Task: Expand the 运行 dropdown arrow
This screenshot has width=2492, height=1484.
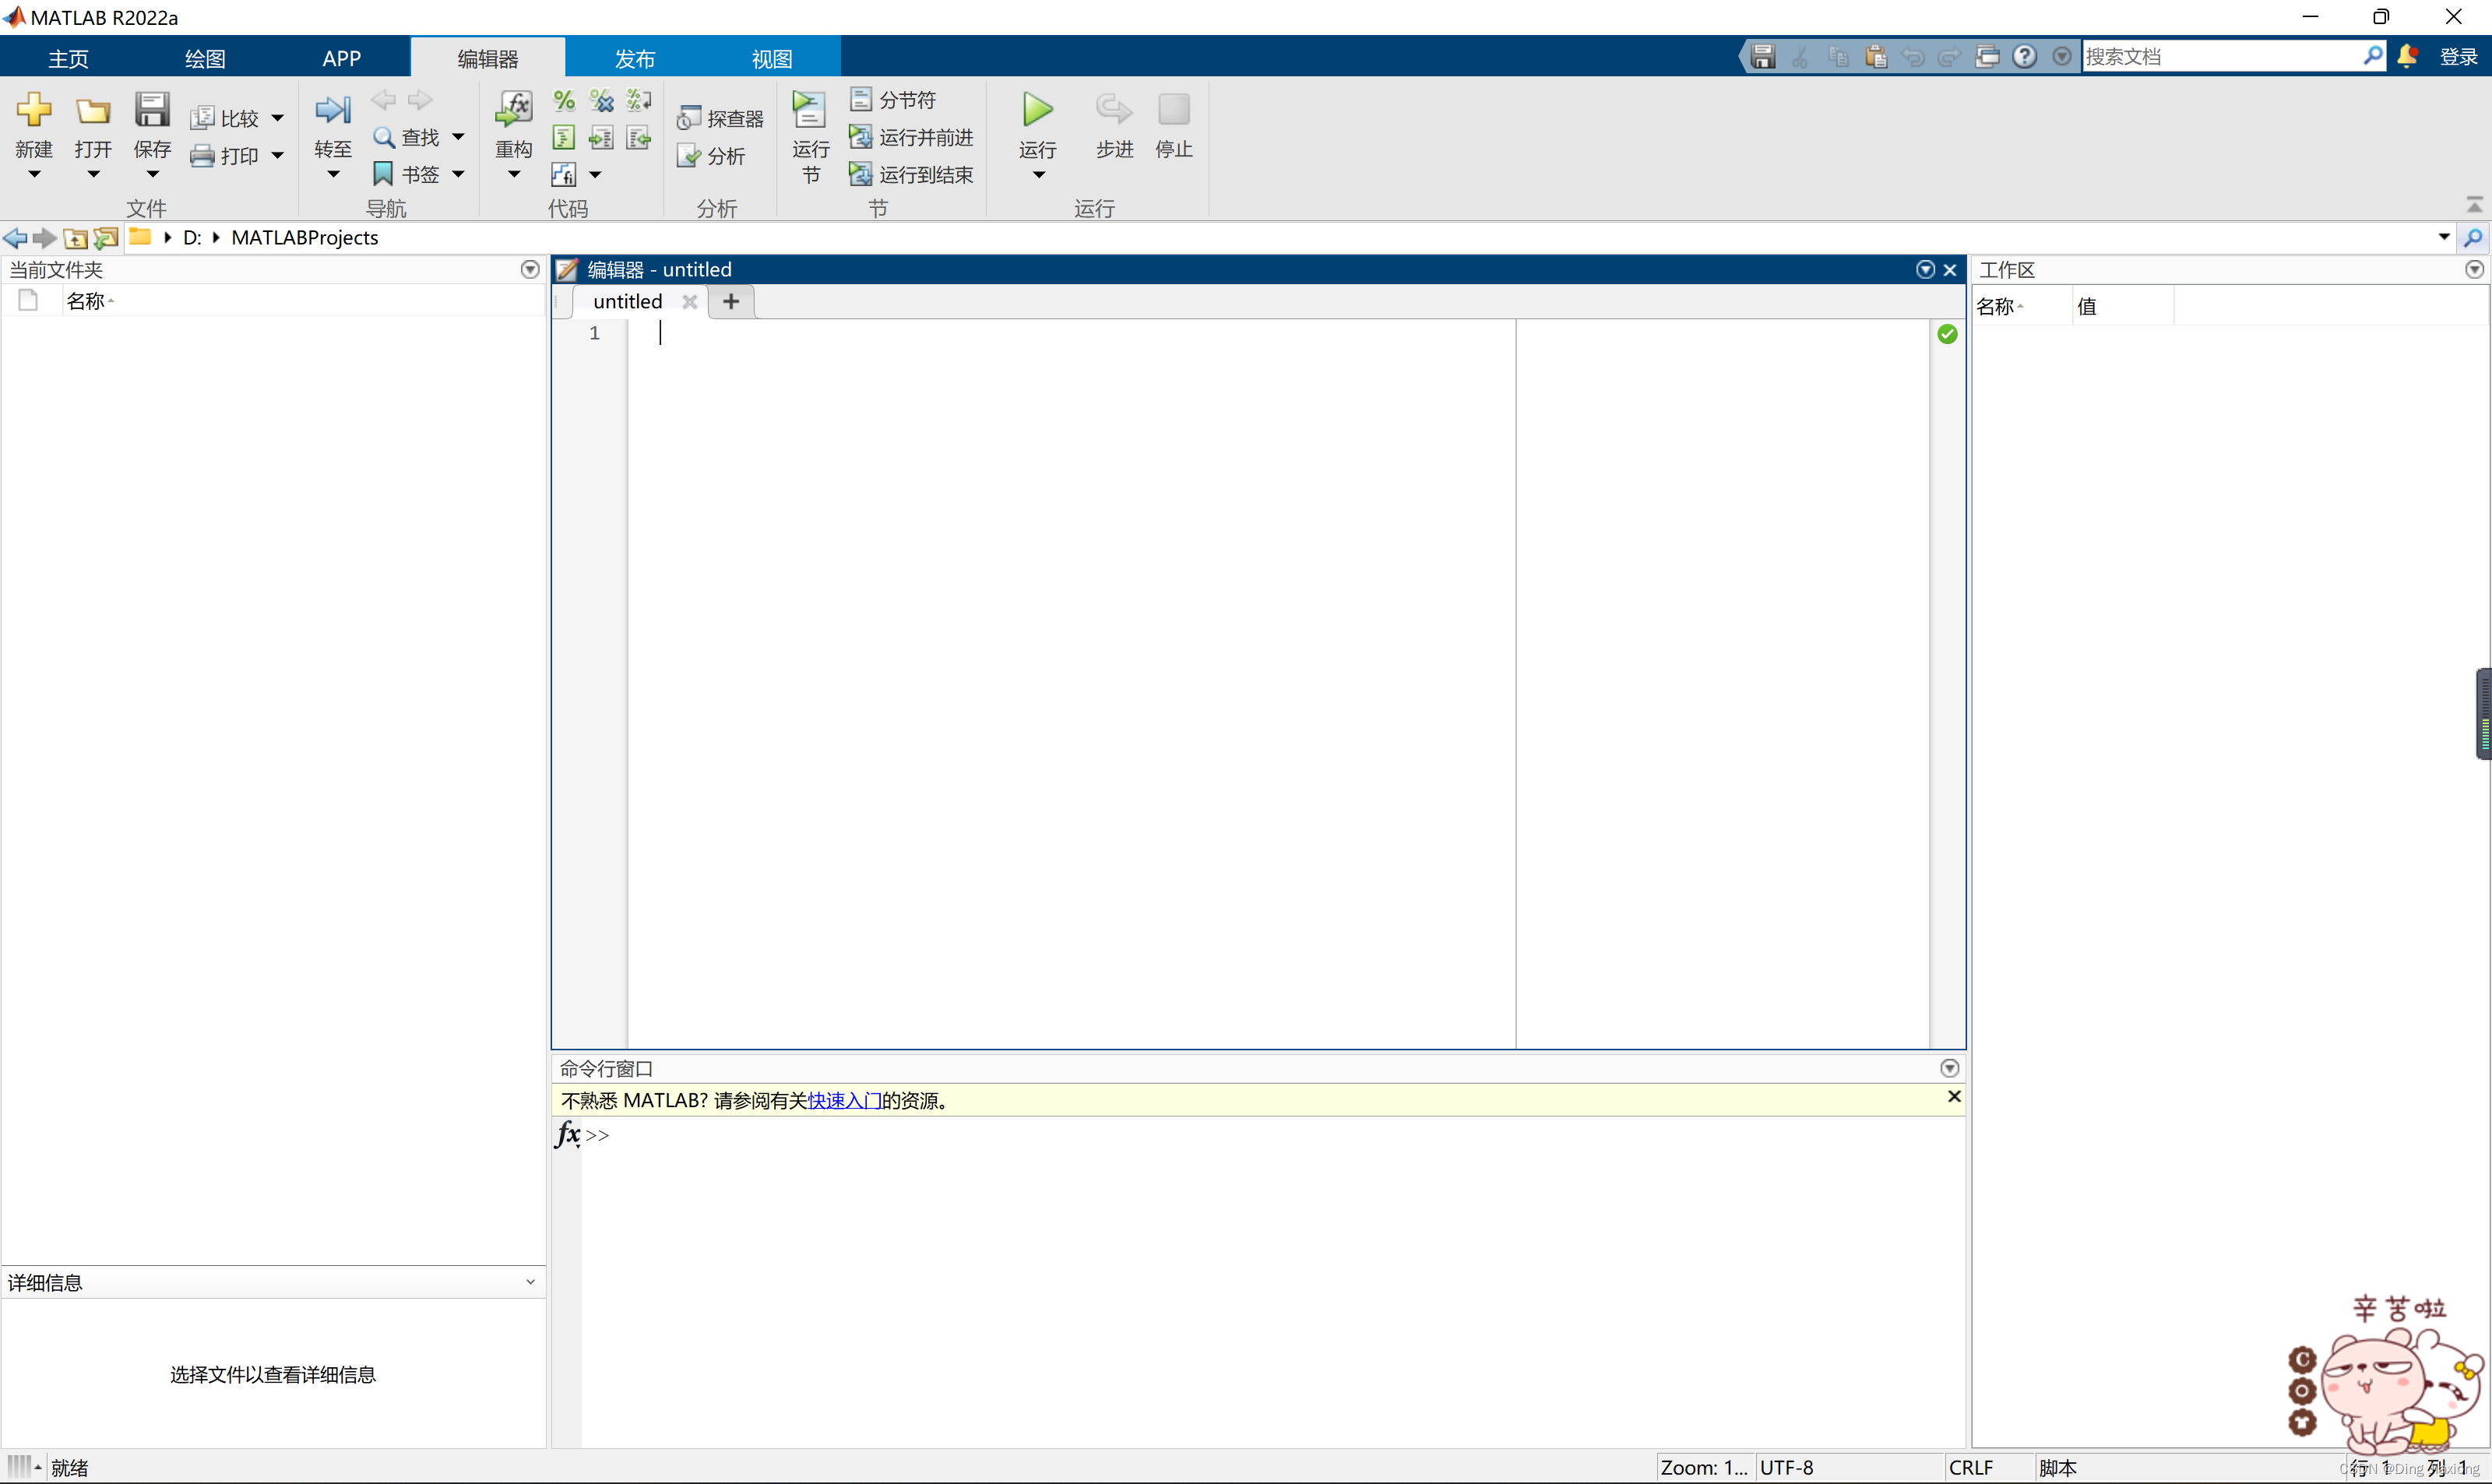Action: click(1039, 175)
